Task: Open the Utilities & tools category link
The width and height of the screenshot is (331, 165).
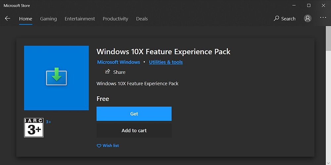Action: [x=166, y=62]
